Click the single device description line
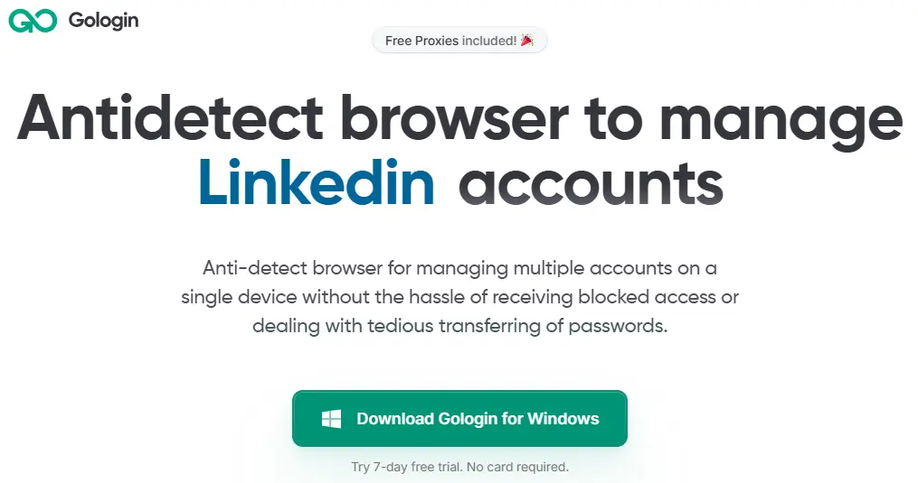Screen dimensions: 918x483 (x=459, y=297)
